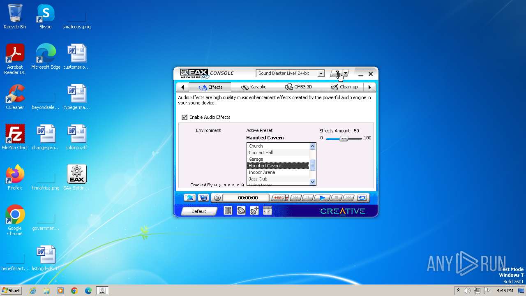
Task: Select Church in the preset list
Action: point(278,146)
